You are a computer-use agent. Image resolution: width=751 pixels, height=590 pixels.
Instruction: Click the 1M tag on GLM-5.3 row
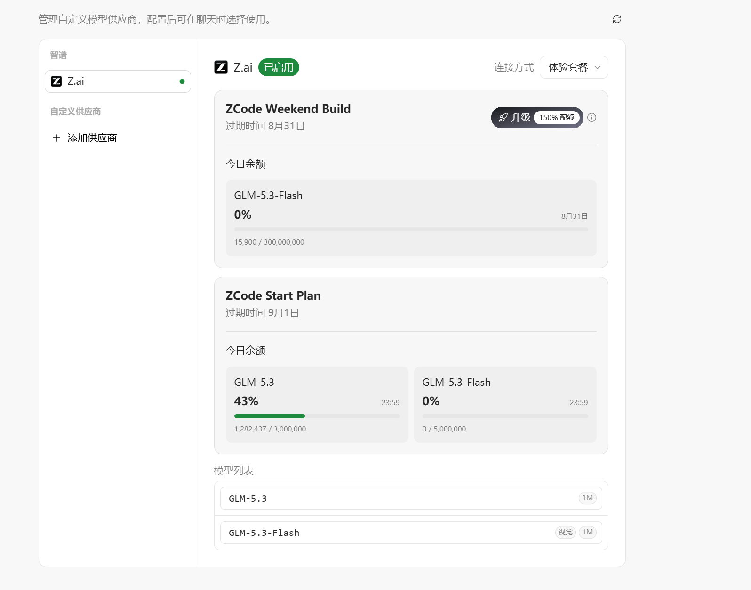click(x=588, y=498)
